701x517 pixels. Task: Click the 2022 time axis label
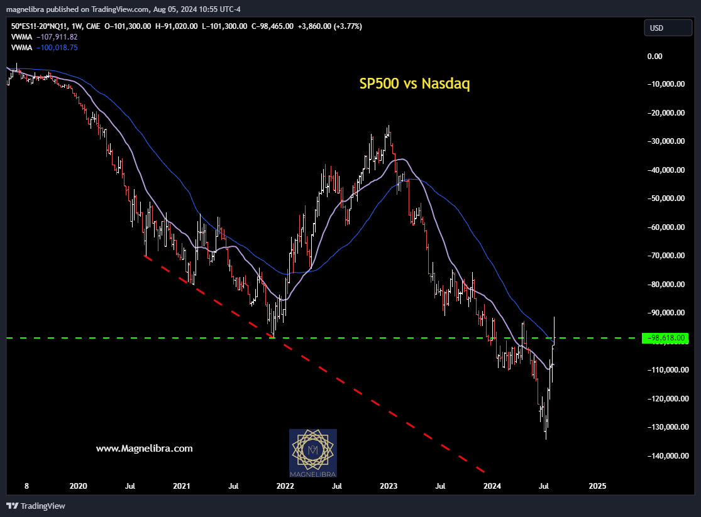point(285,486)
